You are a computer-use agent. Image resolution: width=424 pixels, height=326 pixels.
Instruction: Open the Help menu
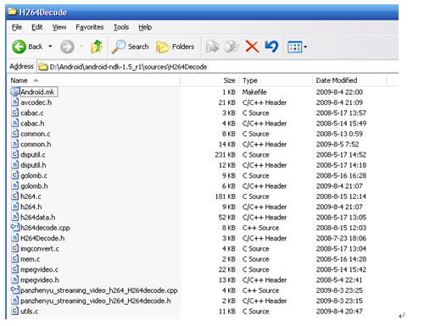tap(145, 27)
